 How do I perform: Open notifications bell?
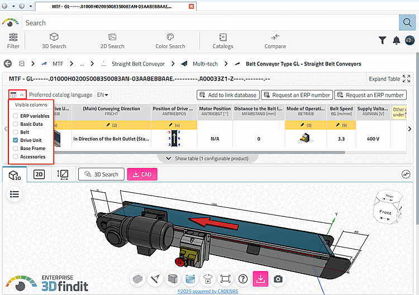click(396, 40)
